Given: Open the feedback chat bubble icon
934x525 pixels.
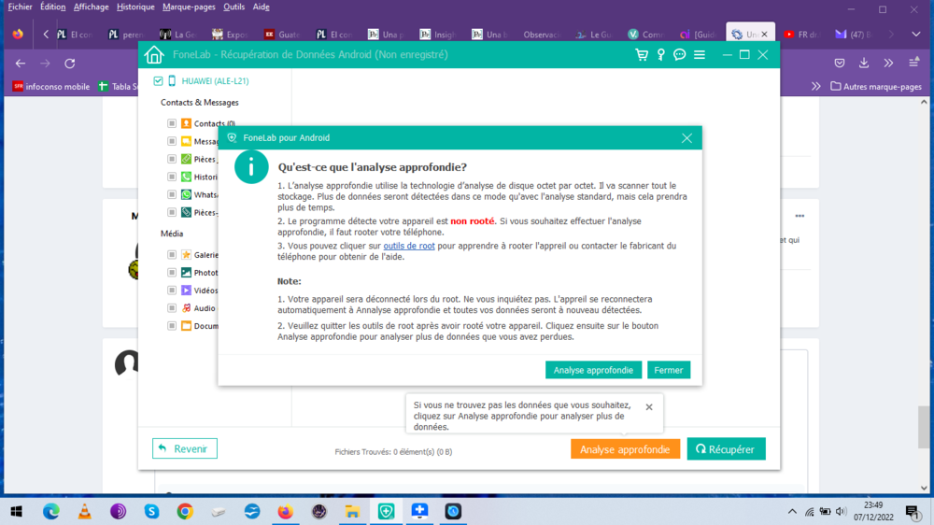Looking at the screenshot, I should (680, 55).
